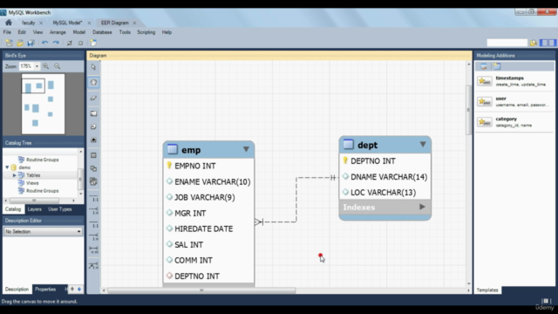This screenshot has height=314, width=558.
Task: Select the routine group tool
Action: (x=93, y=181)
